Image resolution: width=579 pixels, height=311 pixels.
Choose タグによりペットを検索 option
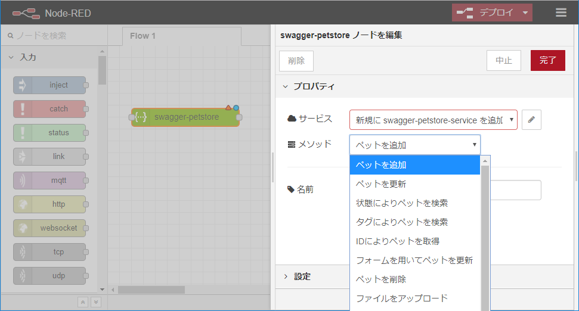[414, 222]
